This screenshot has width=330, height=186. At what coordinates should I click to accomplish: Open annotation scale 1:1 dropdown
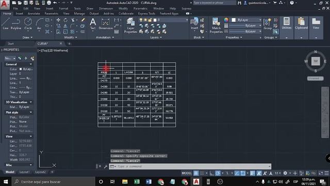click(278, 173)
